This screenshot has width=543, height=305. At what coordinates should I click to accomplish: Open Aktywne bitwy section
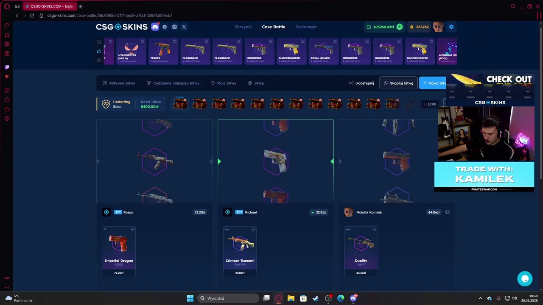[119, 83]
